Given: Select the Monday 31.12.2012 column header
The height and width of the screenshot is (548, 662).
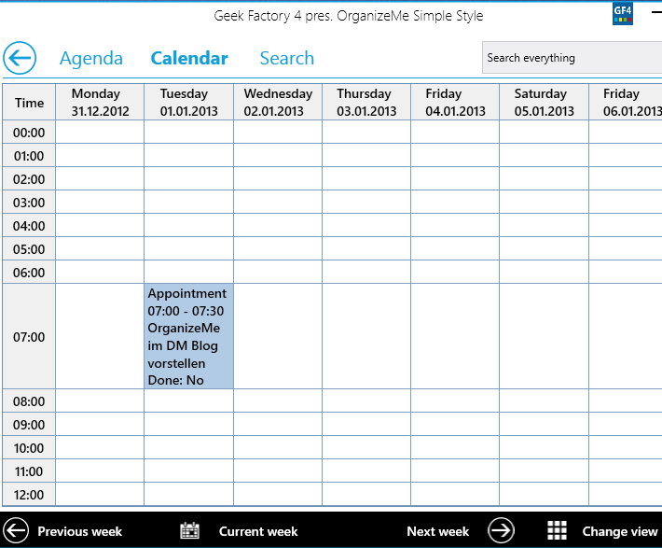Looking at the screenshot, I should (100, 102).
